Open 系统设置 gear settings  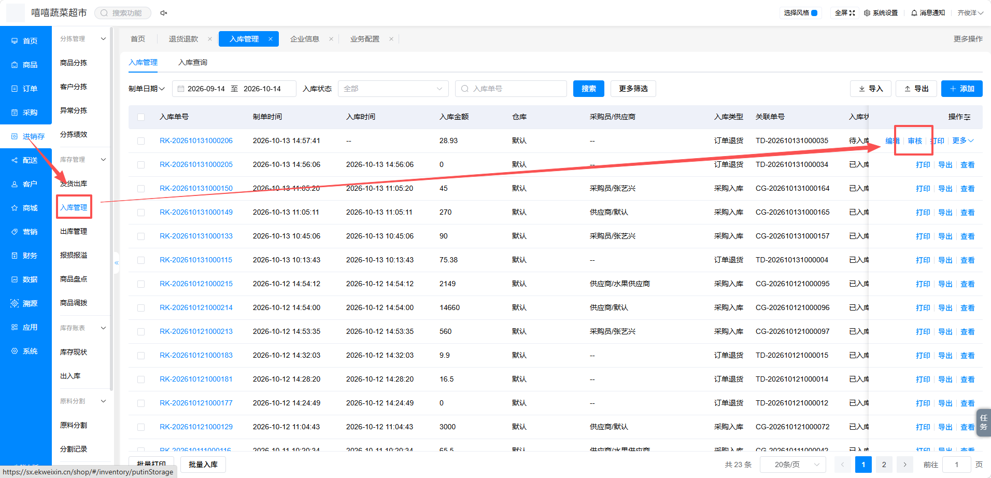click(881, 13)
